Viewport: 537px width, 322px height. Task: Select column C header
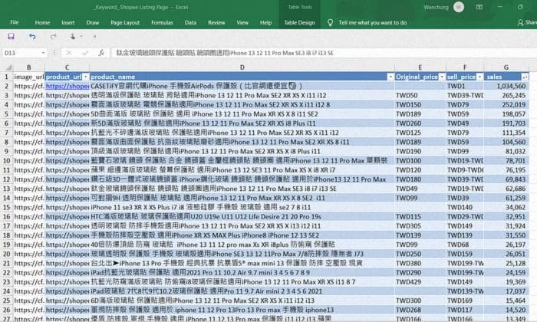point(68,67)
